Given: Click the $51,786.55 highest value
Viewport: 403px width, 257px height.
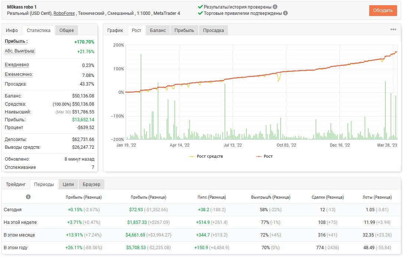Looking at the screenshot, I should tap(83, 112).
